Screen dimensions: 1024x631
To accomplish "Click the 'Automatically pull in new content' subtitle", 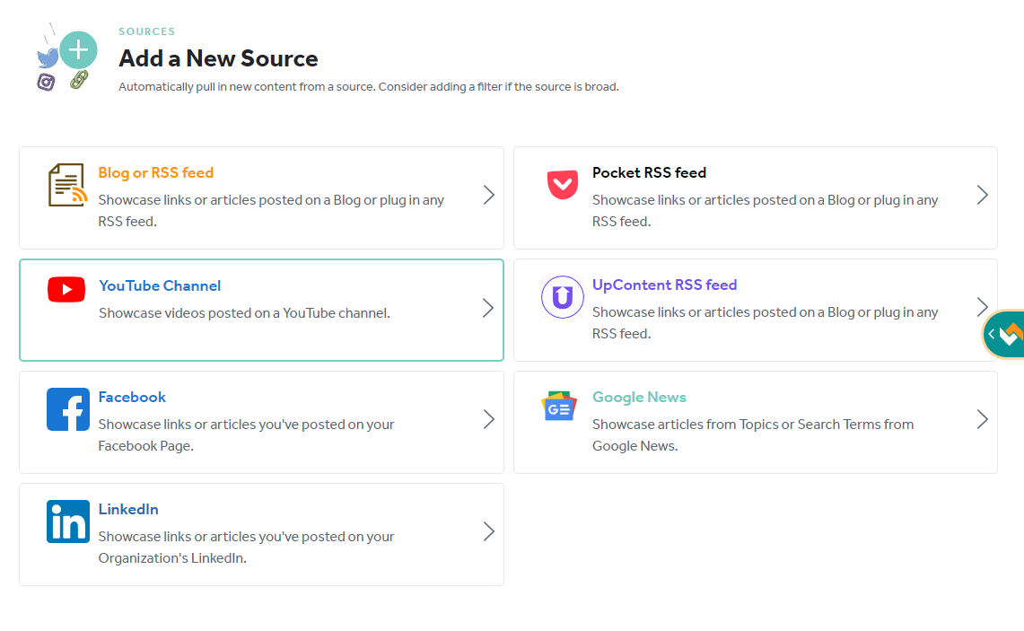I will click(x=368, y=87).
